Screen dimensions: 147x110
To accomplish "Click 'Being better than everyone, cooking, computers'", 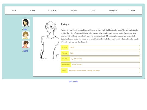I will tap(84, 71).
